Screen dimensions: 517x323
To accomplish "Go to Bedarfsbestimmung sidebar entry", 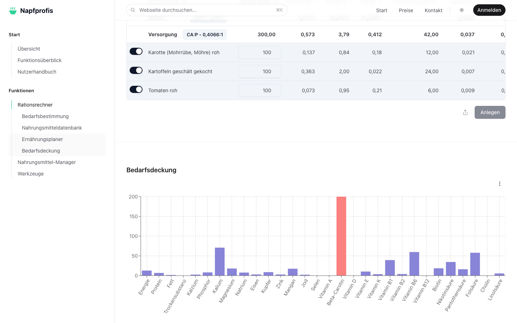I will 45,116.
